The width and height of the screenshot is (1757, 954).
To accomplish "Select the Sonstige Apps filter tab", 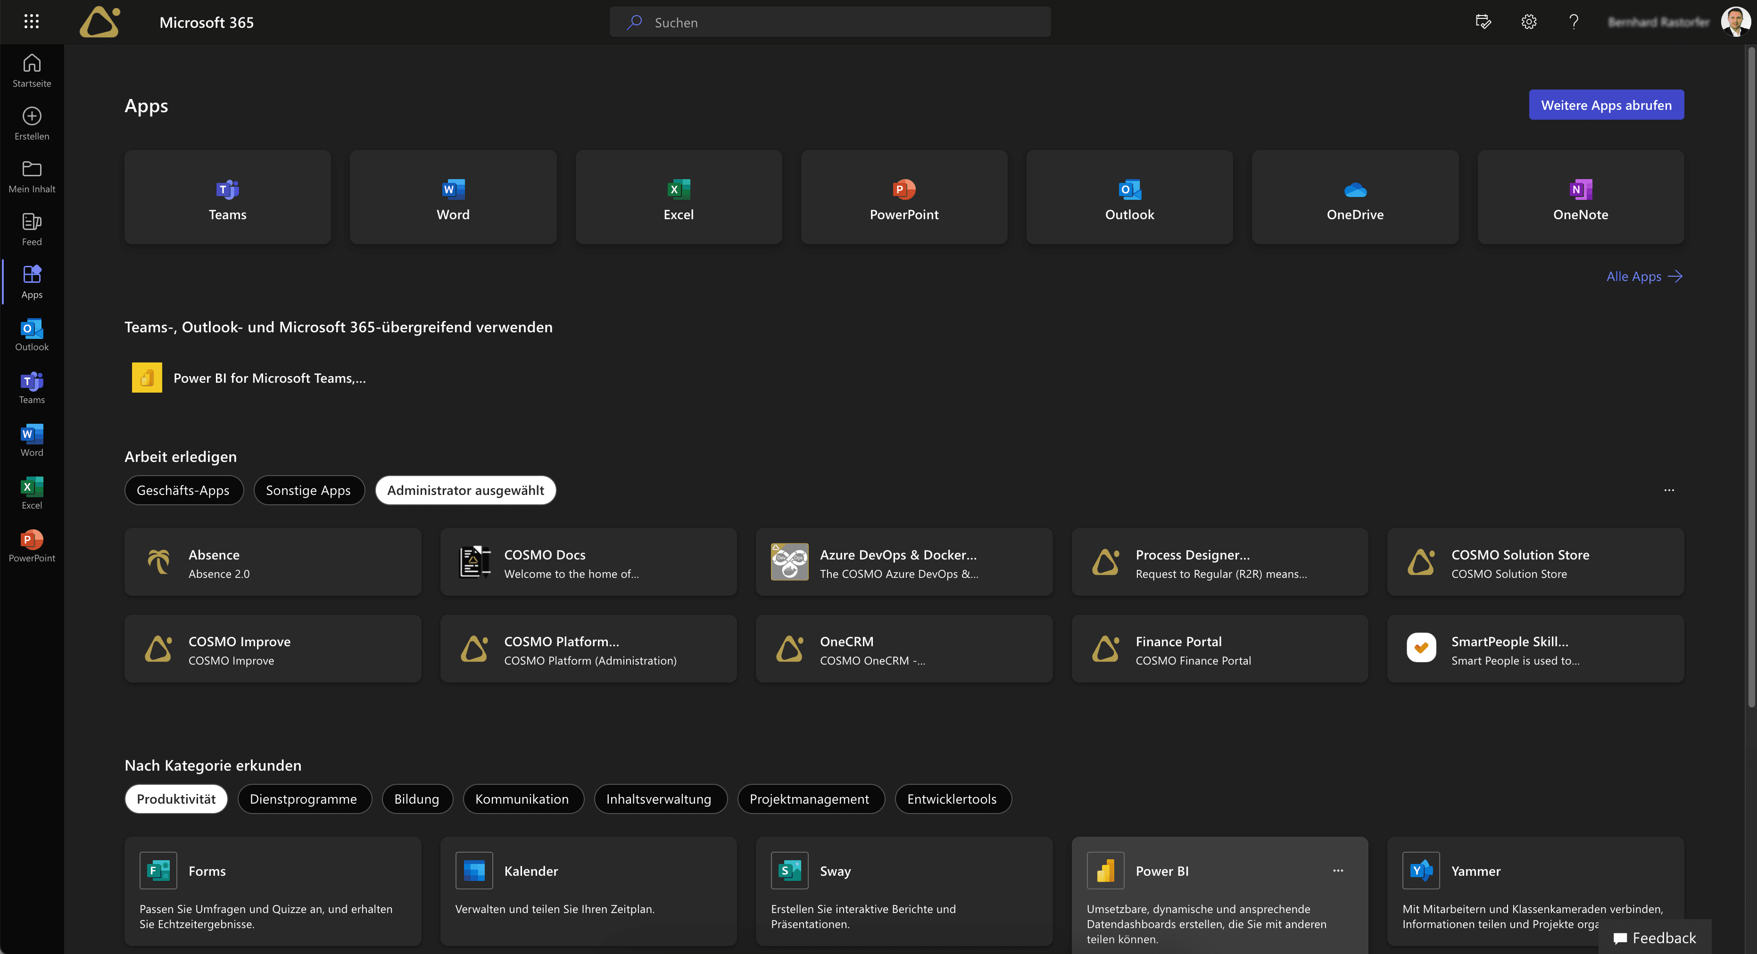I will [x=308, y=490].
